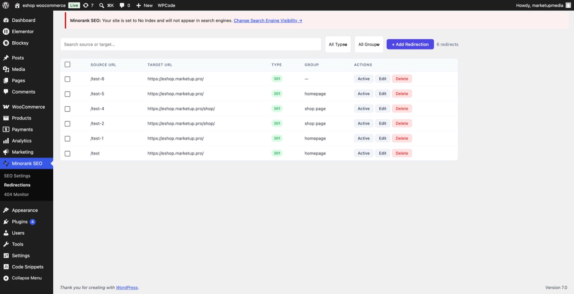The image size is (574, 294).
Task: Click the Version 7.0 footer text
Action: point(556,287)
